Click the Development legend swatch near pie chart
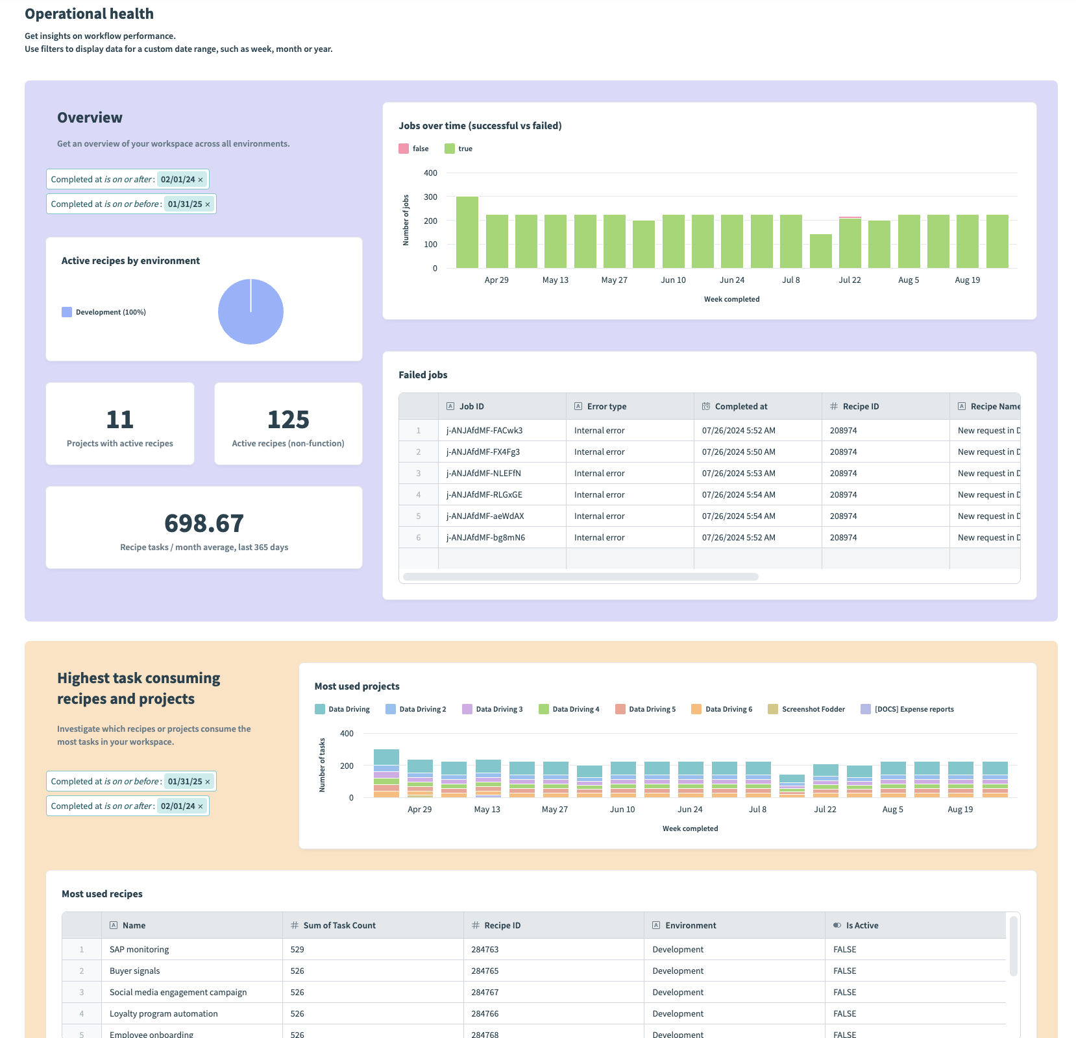1076x1038 pixels. 66,311
